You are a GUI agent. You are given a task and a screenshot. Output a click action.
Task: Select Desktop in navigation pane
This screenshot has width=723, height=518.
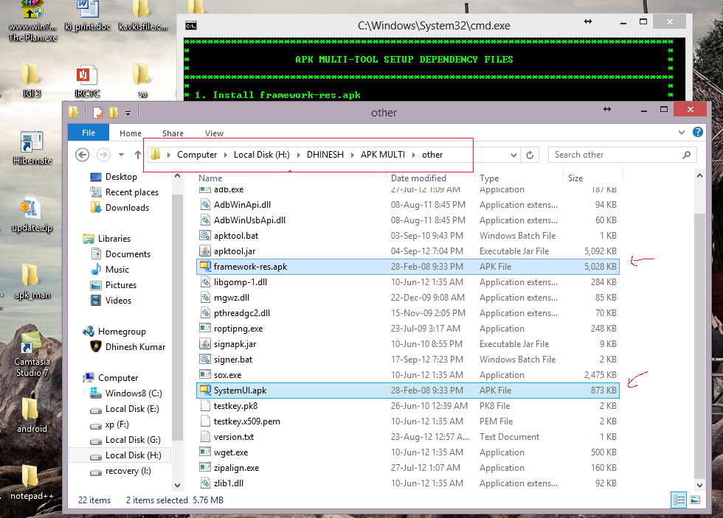click(x=121, y=177)
